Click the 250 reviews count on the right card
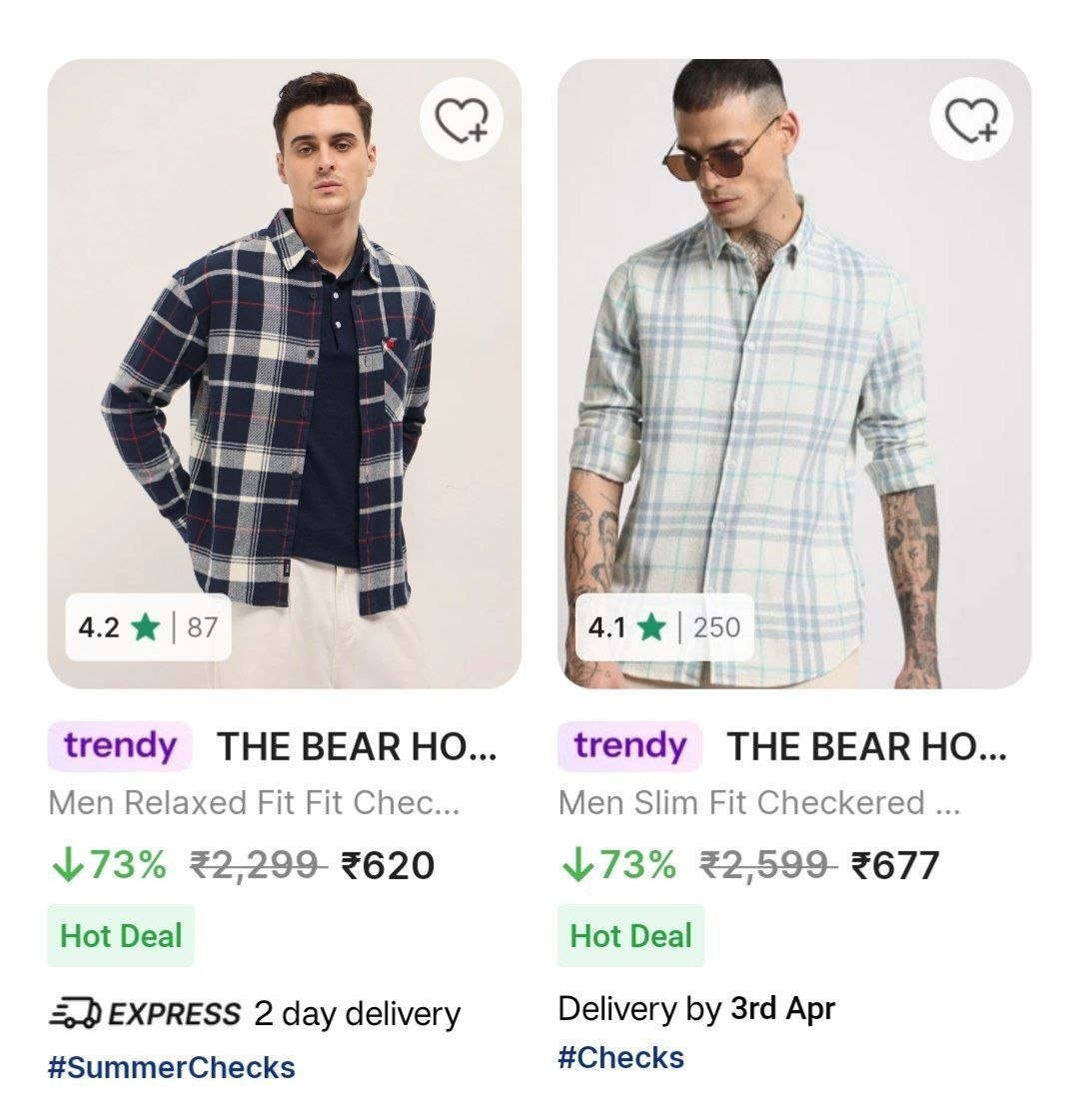Screen dimensions: 1079x1111 [x=720, y=627]
